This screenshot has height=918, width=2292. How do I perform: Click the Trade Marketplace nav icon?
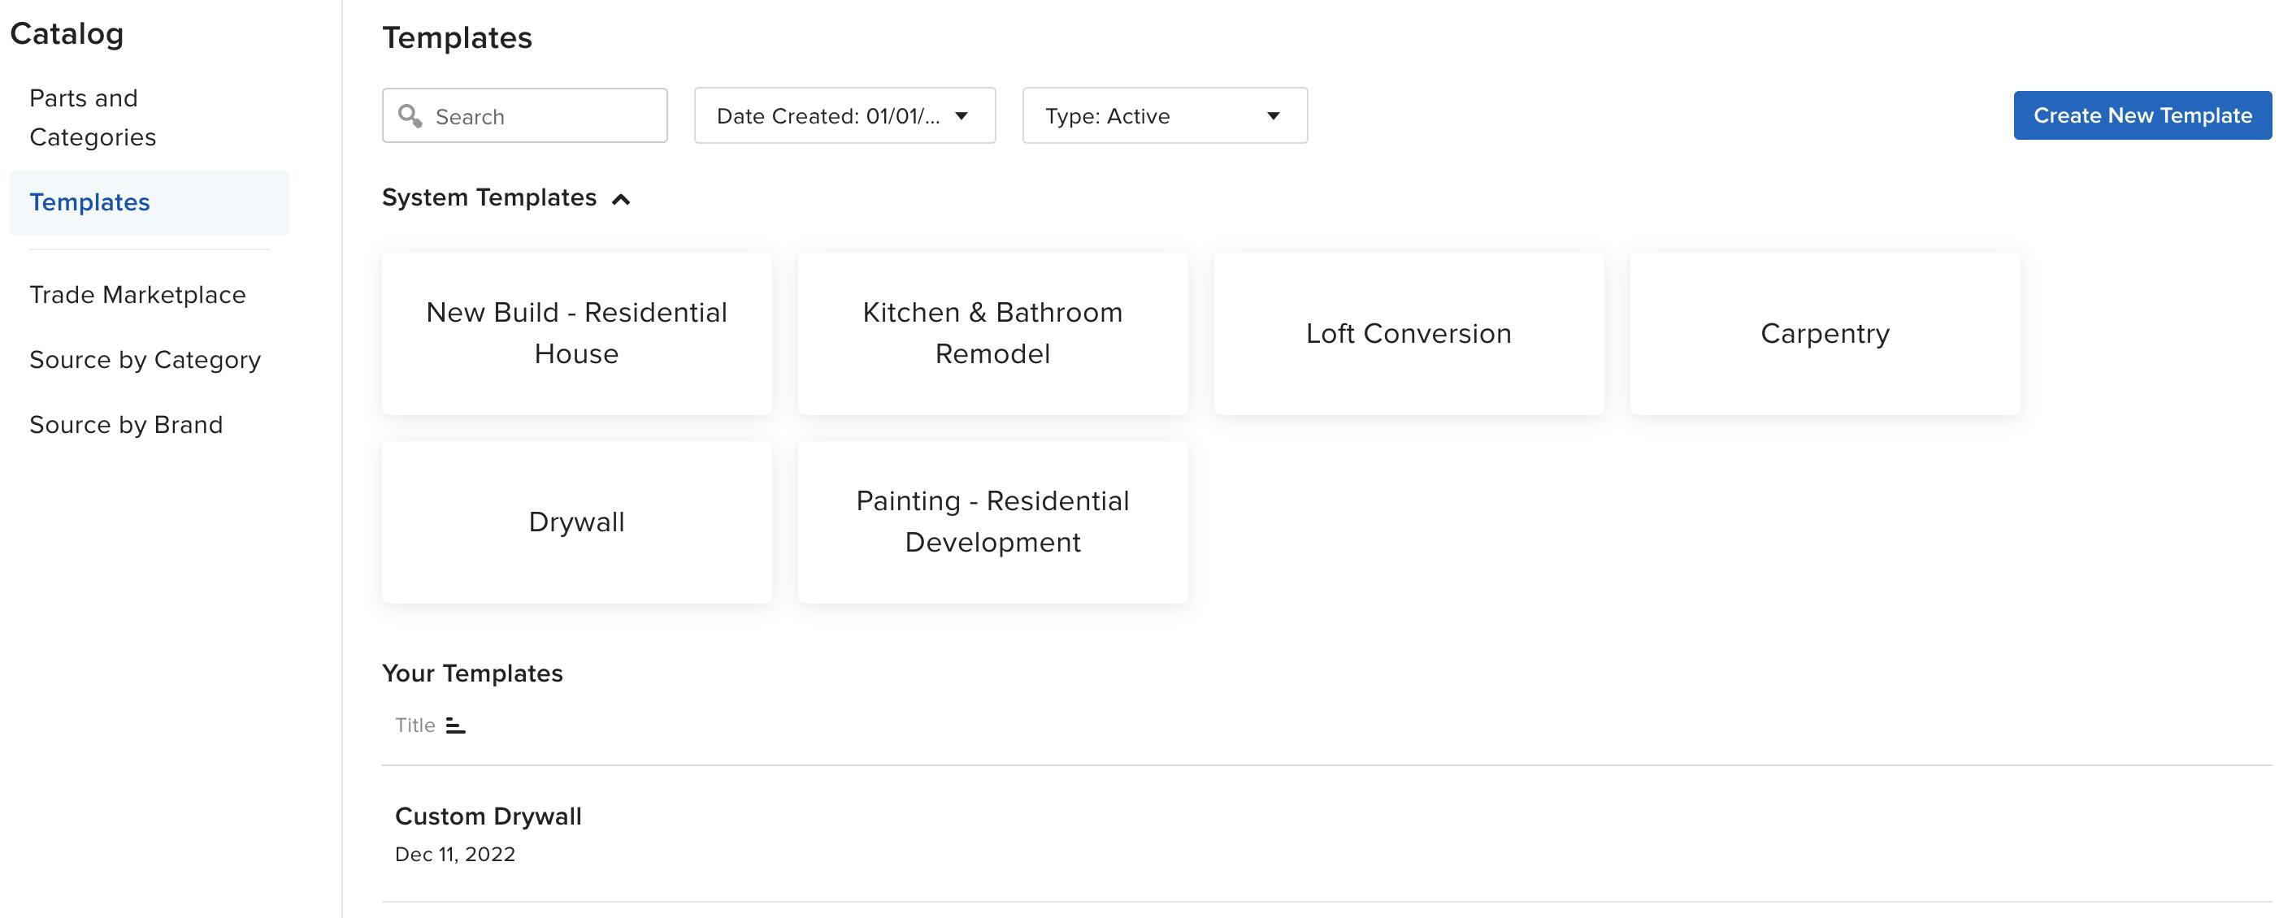pyautogui.click(x=137, y=292)
